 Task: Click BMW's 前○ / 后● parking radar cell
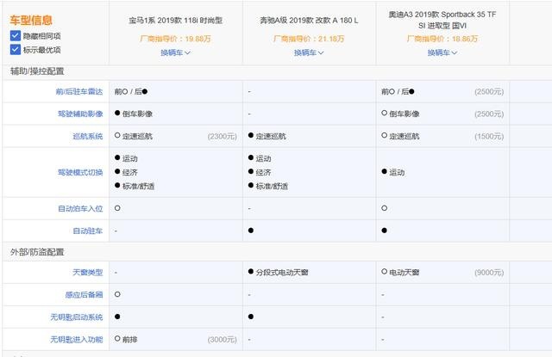pos(131,92)
